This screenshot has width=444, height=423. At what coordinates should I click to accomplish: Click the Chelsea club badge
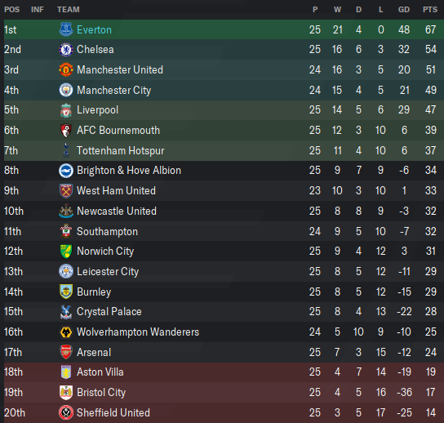point(65,50)
